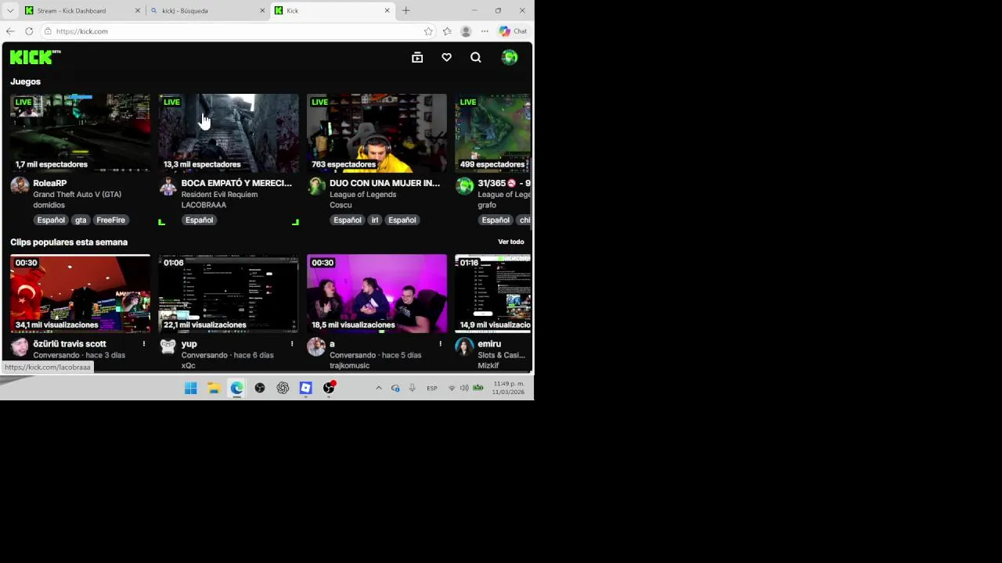Play özürlü travis scott clip thumbnail
This screenshot has height=563, width=1002.
80,293
